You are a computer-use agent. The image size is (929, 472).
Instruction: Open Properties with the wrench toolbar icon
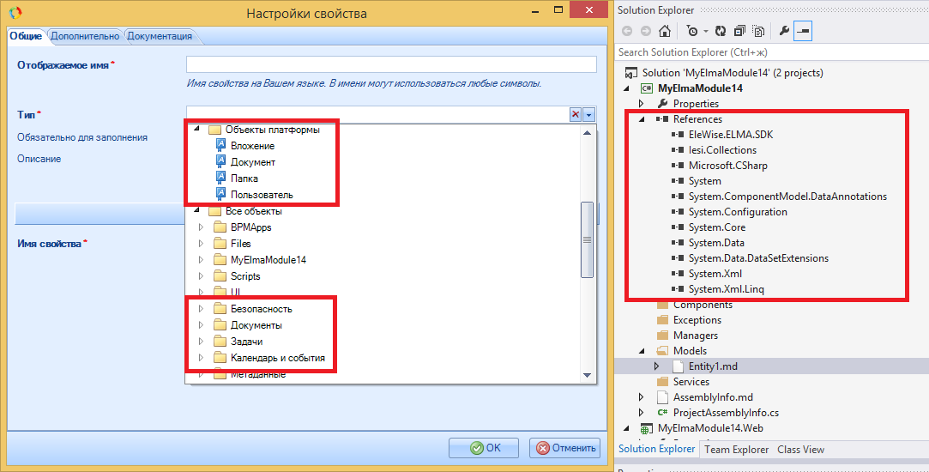coord(783,31)
